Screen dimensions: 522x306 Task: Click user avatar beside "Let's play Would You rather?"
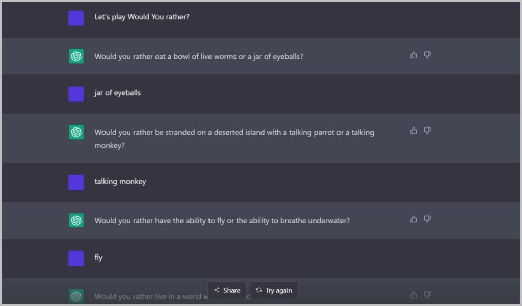(x=76, y=18)
